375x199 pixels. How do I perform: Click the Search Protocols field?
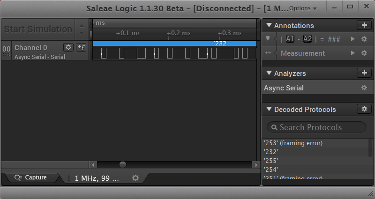click(316, 127)
